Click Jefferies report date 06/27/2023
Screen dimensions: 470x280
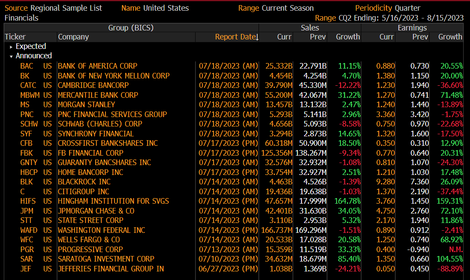(228, 269)
